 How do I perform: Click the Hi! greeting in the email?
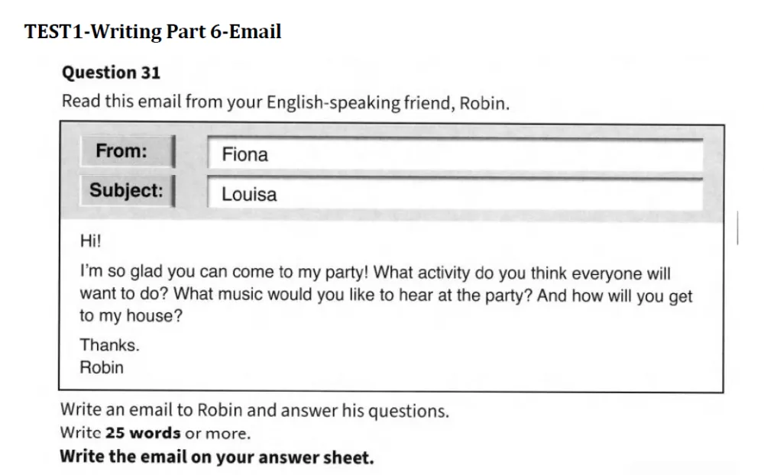[x=91, y=241]
